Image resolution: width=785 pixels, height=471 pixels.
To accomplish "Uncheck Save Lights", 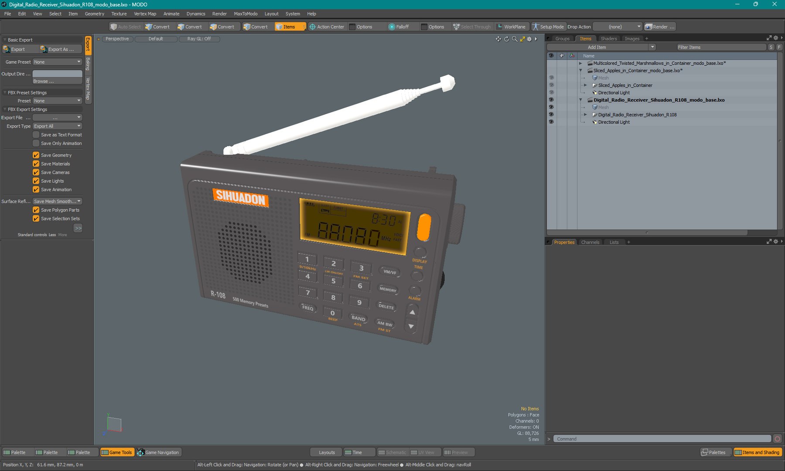I will (36, 181).
